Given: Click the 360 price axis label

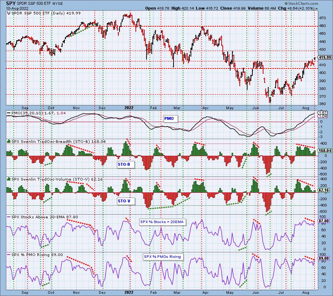Looking at the screenshot, I should tap(323, 104).
